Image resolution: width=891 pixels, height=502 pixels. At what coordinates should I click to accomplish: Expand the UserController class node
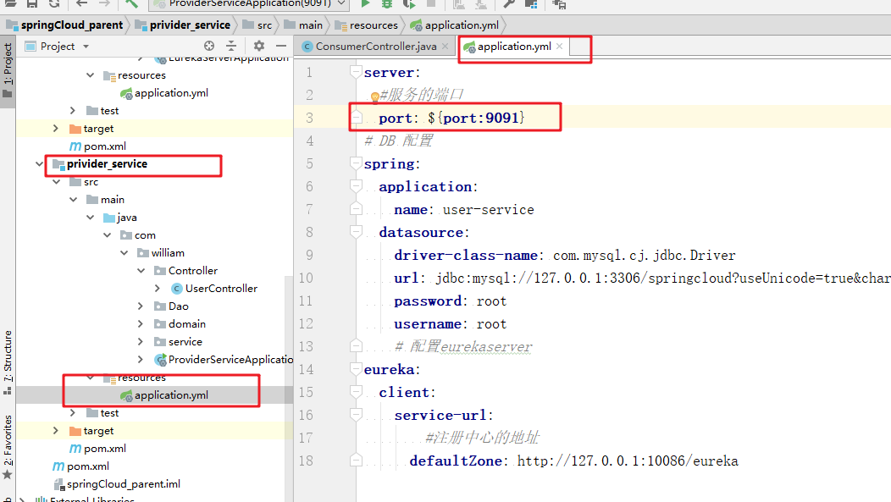pos(158,289)
